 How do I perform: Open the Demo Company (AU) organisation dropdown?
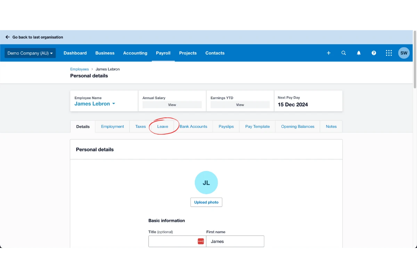coord(30,53)
